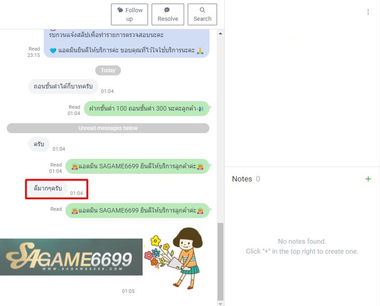The image size is (380, 306).
Task: Select the green reply 'ฝากขั้นต่ำ 100 ถอนขั้นต่ำ 300'
Action: click(x=146, y=109)
